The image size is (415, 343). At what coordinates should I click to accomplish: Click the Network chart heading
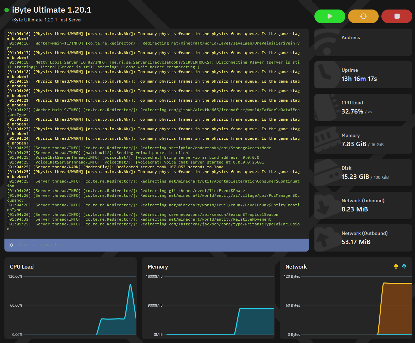[x=296, y=267]
